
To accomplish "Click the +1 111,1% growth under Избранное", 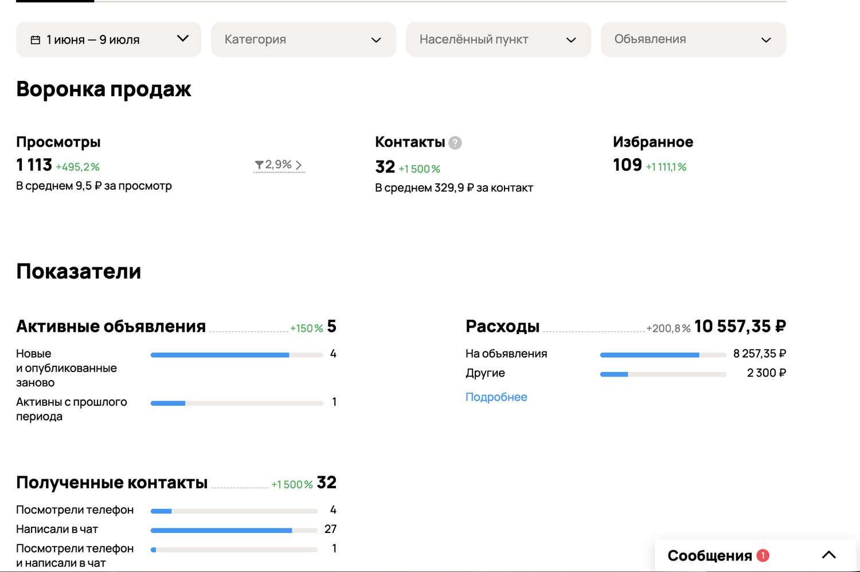I will click(x=666, y=167).
